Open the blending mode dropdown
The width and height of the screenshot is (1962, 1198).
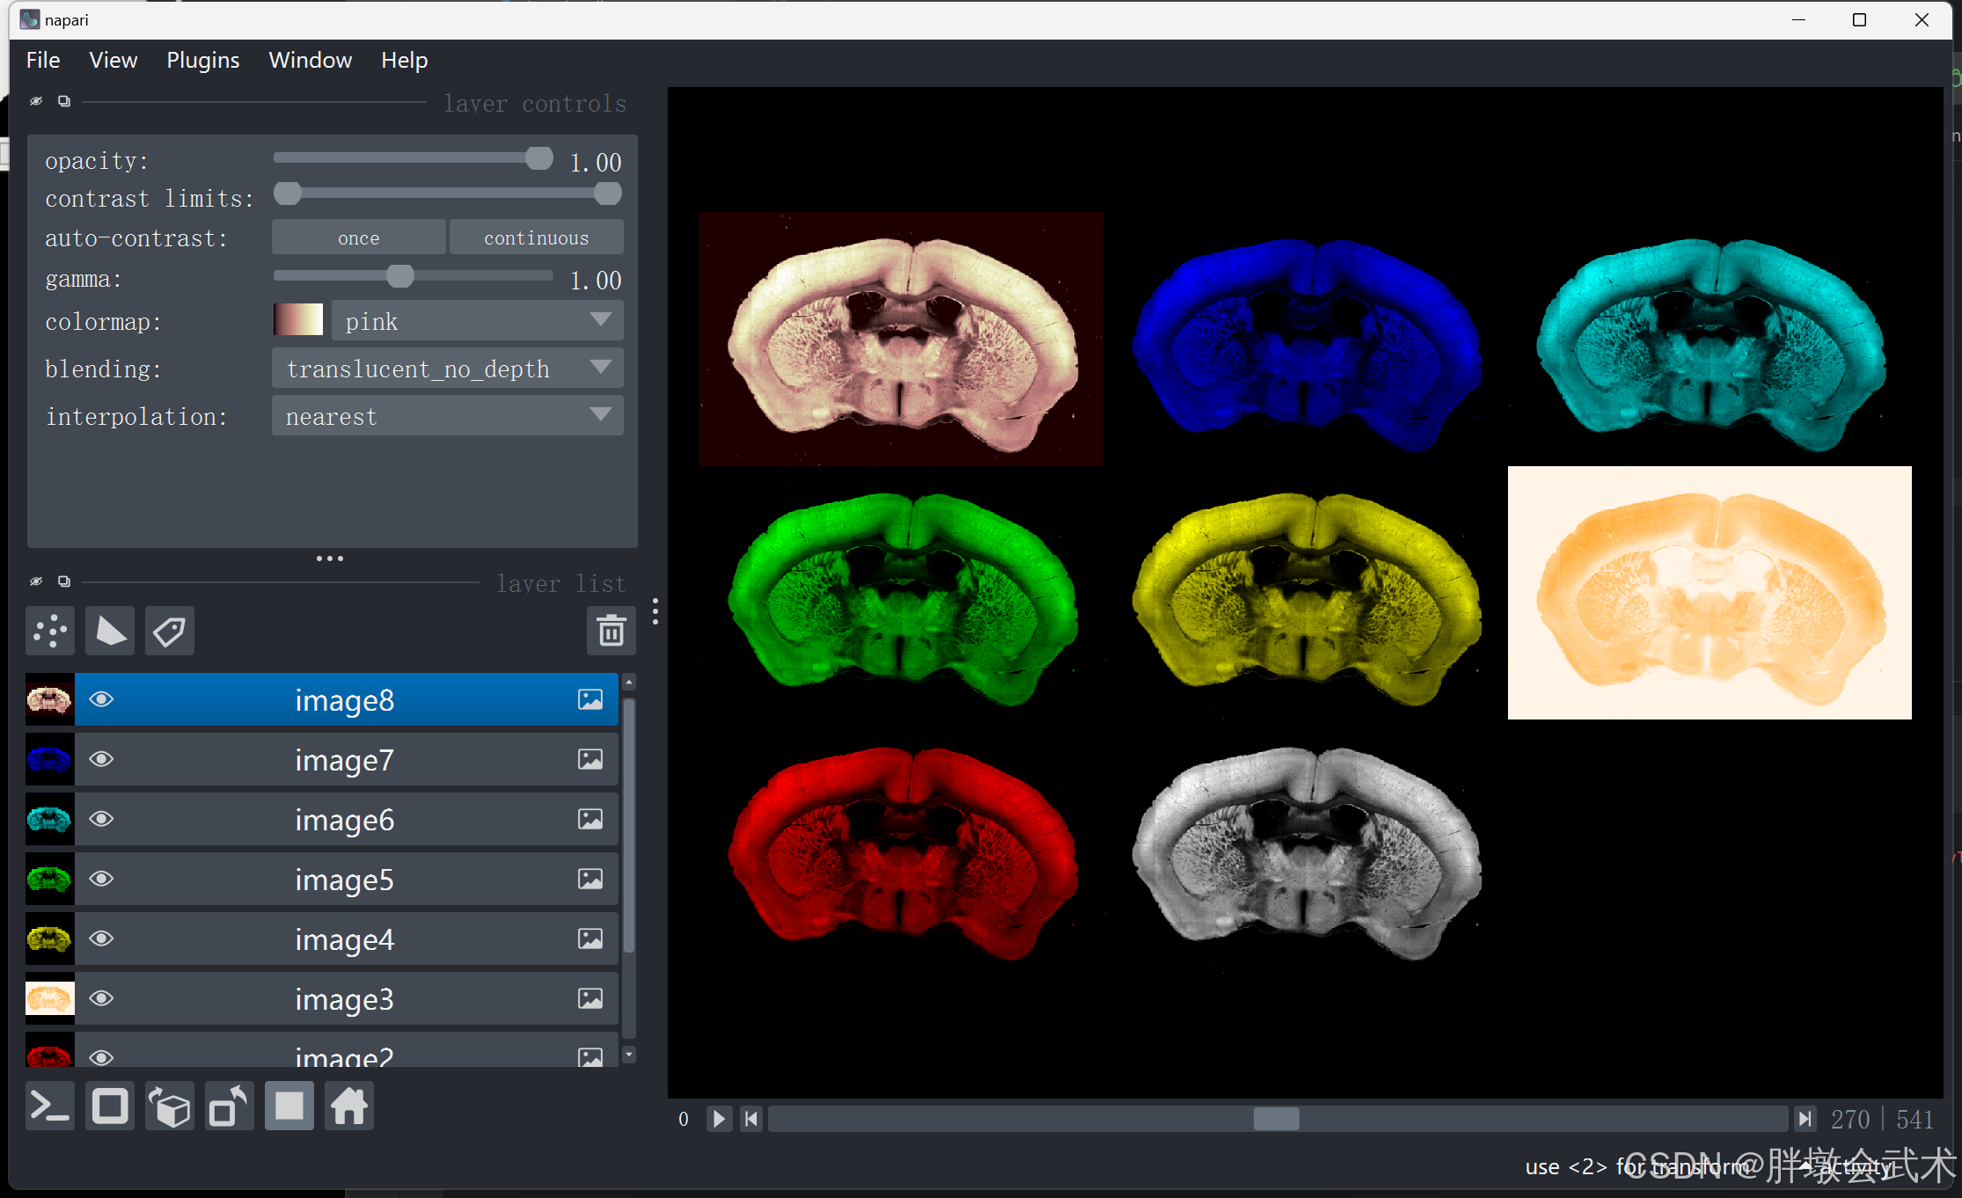pos(447,369)
